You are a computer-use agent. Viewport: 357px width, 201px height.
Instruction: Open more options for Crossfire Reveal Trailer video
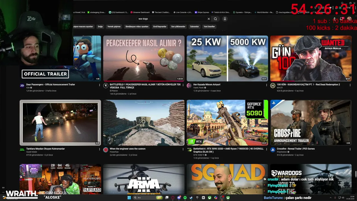pos(350,149)
